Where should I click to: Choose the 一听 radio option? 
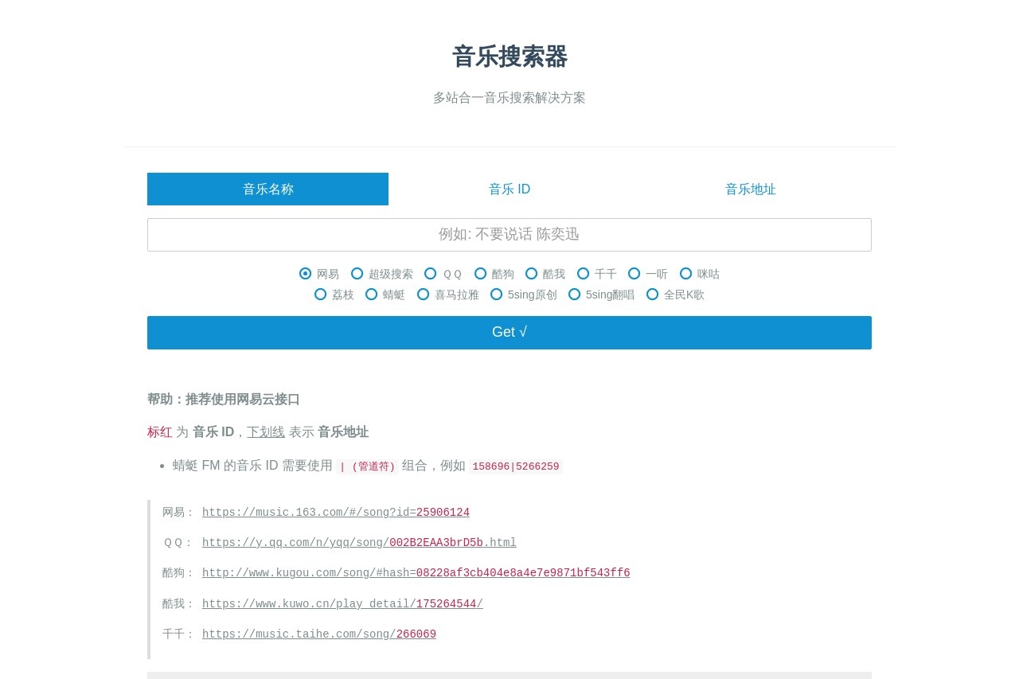pos(634,274)
